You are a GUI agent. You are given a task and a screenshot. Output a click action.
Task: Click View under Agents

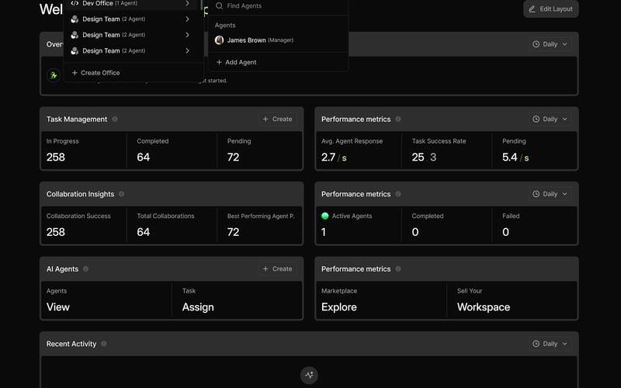(57, 307)
